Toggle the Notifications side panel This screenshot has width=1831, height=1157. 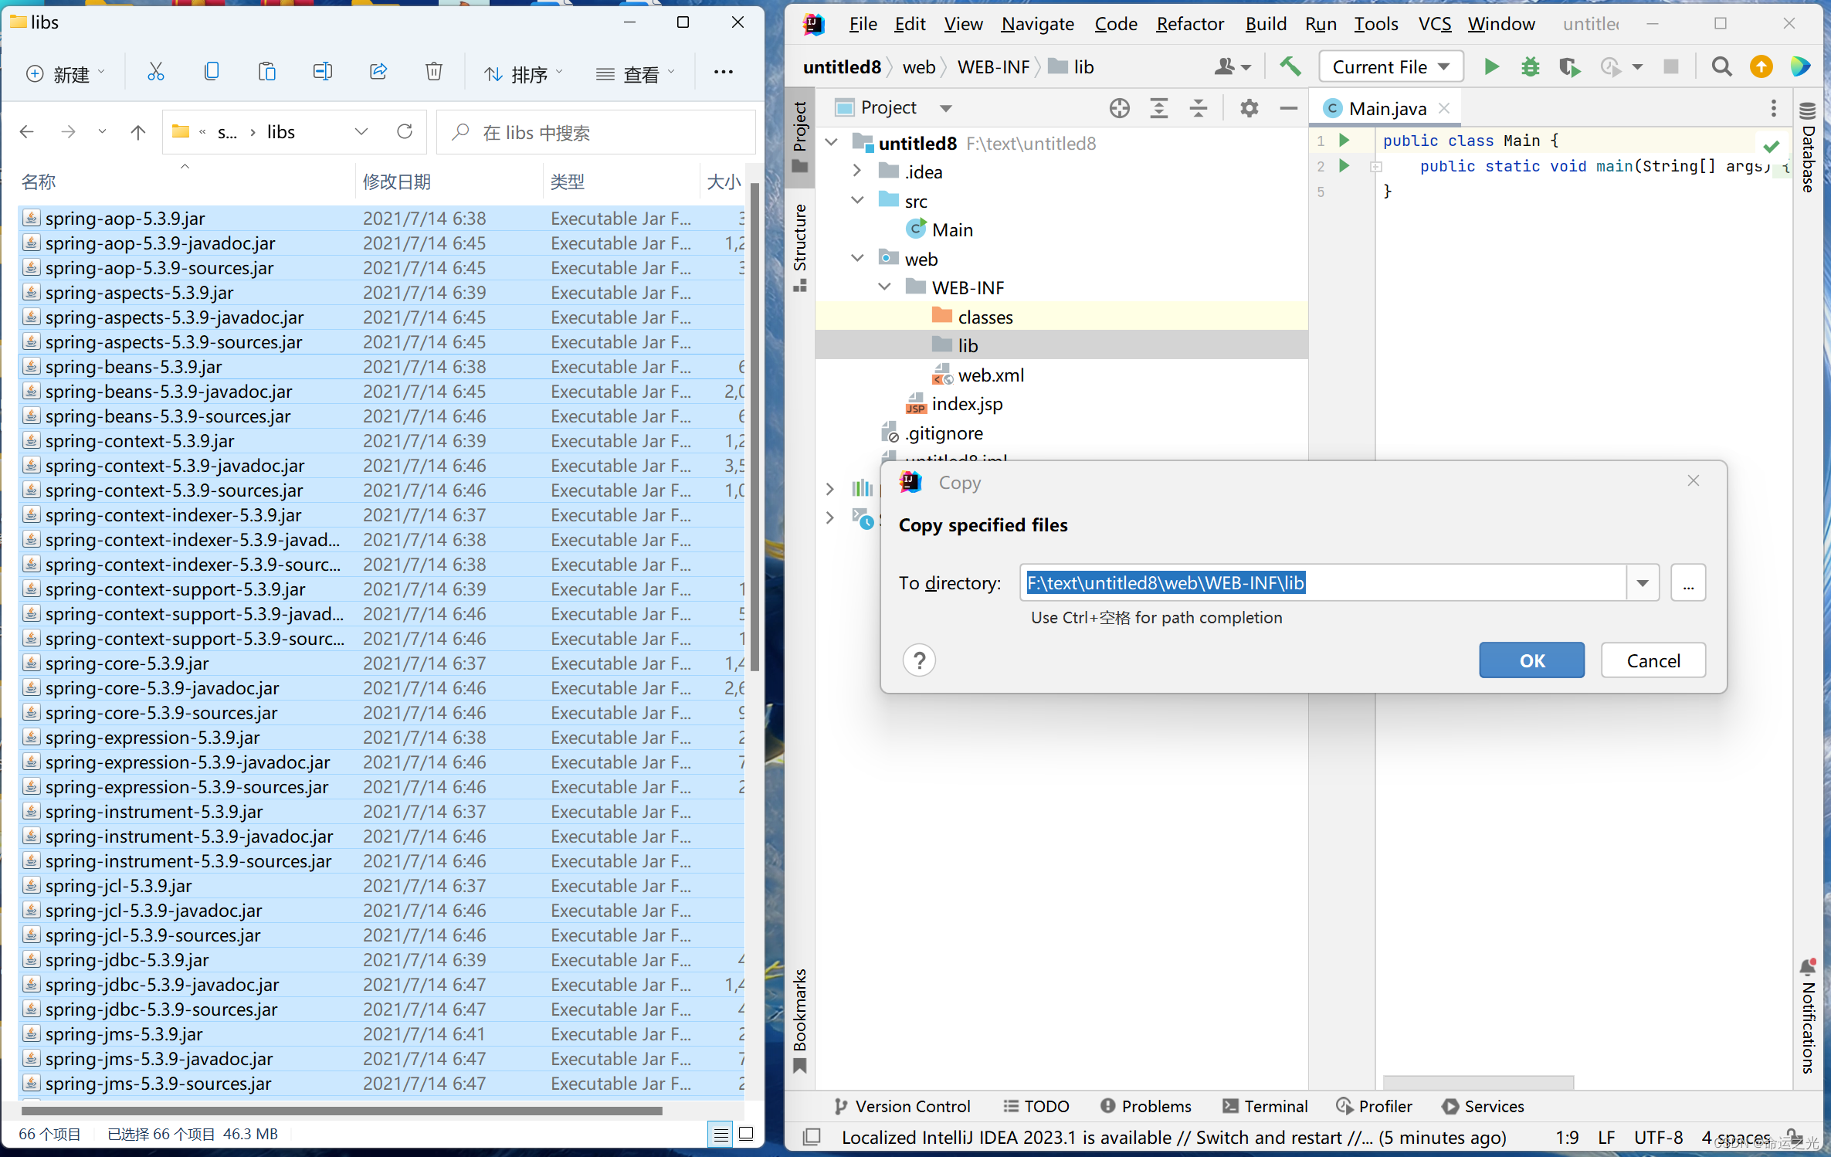pyautogui.click(x=1808, y=1016)
